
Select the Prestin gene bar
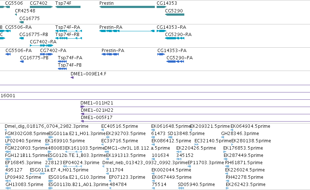[x=127, y=7]
